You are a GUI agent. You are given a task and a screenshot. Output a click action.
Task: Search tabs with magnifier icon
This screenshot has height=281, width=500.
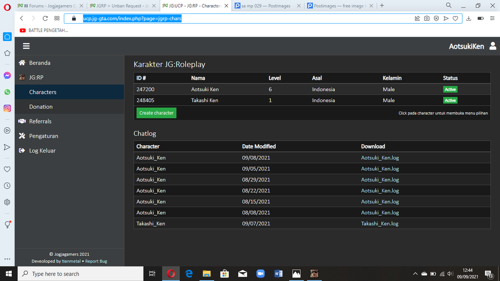(449, 5)
